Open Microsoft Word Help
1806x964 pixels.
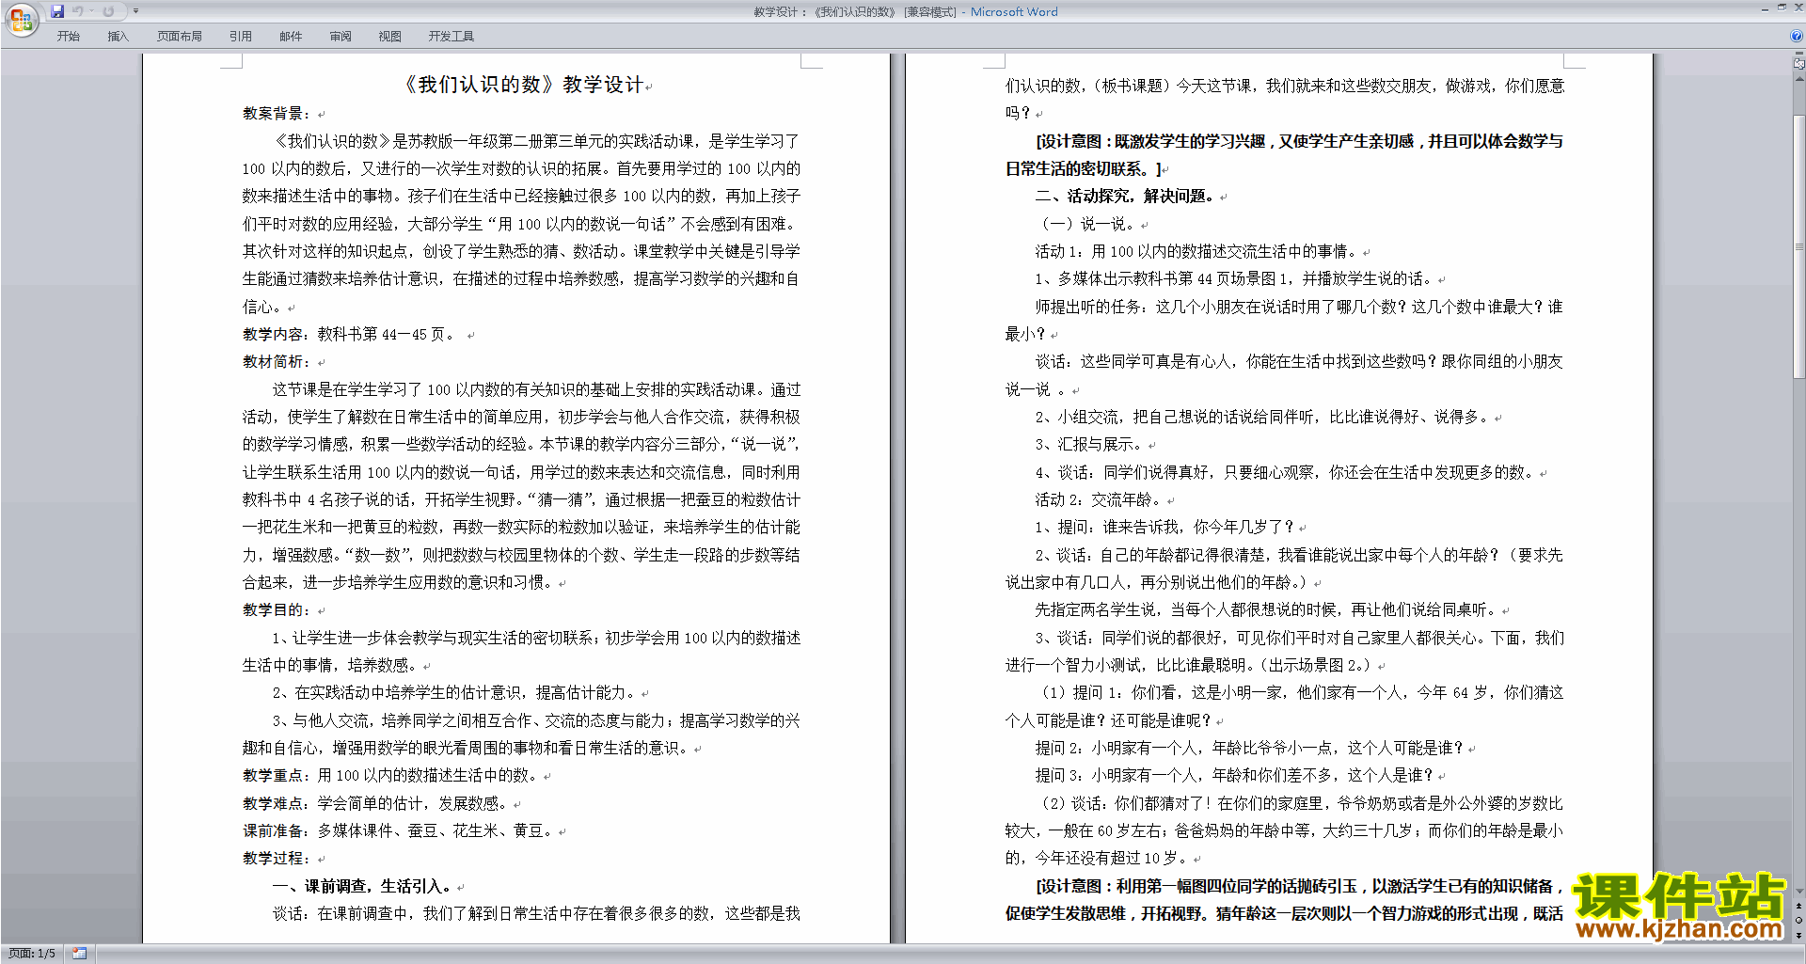point(1797,36)
